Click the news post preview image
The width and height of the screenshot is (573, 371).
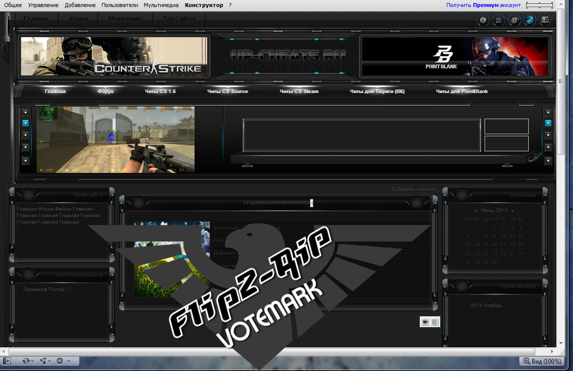click(172, 259)
